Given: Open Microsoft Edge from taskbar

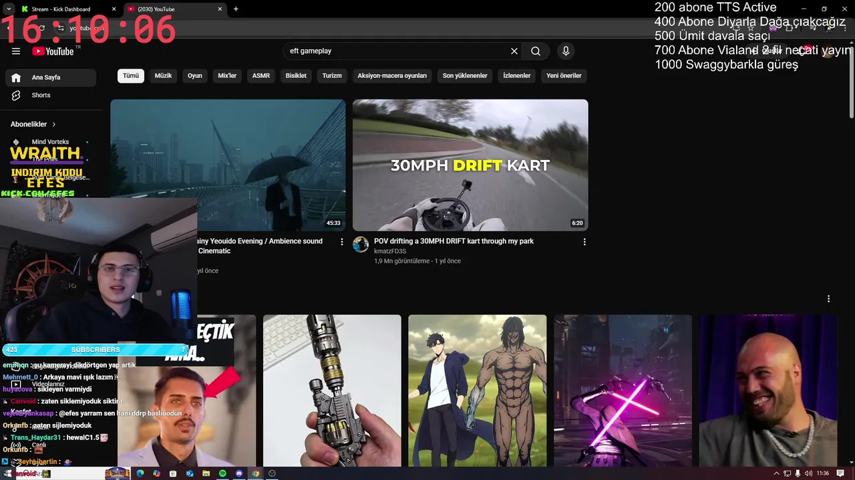Looking at the screenshot, I should click(x=140, y=473).
